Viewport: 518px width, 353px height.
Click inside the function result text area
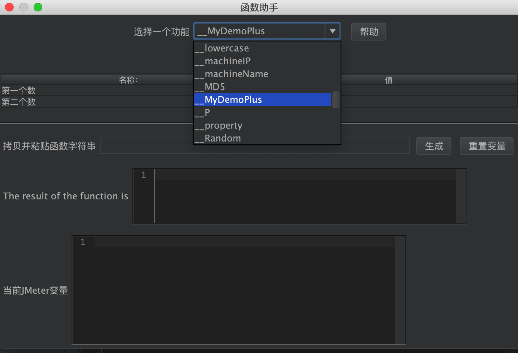pyautogui.click(x=304, y=196)
